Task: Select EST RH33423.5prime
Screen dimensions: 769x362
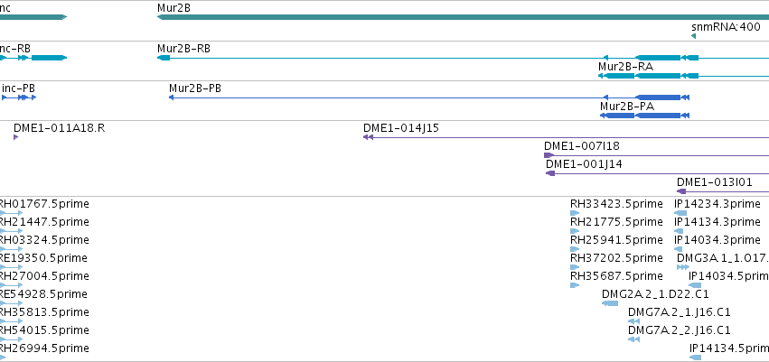Action: 616,204
